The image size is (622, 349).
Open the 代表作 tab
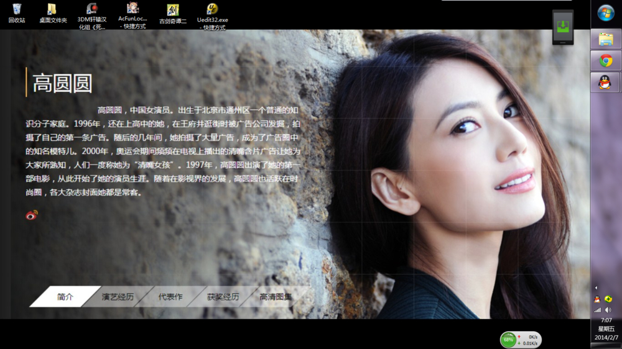click(170, 297)
